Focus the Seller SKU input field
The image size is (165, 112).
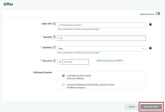pyautogui.click(x=101, y=25)
